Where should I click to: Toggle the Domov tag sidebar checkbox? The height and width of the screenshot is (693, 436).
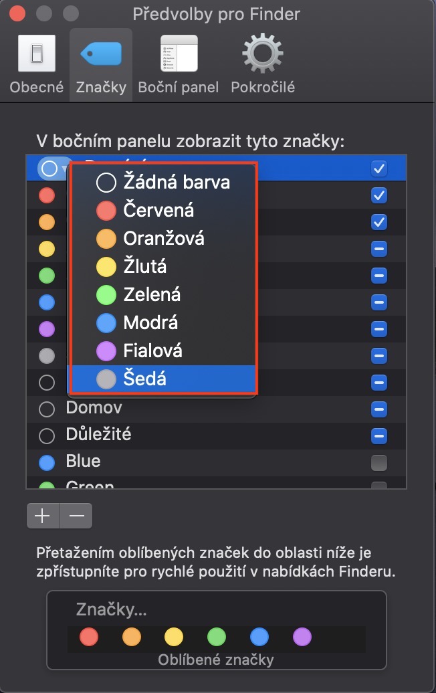[x=379, y=408]
